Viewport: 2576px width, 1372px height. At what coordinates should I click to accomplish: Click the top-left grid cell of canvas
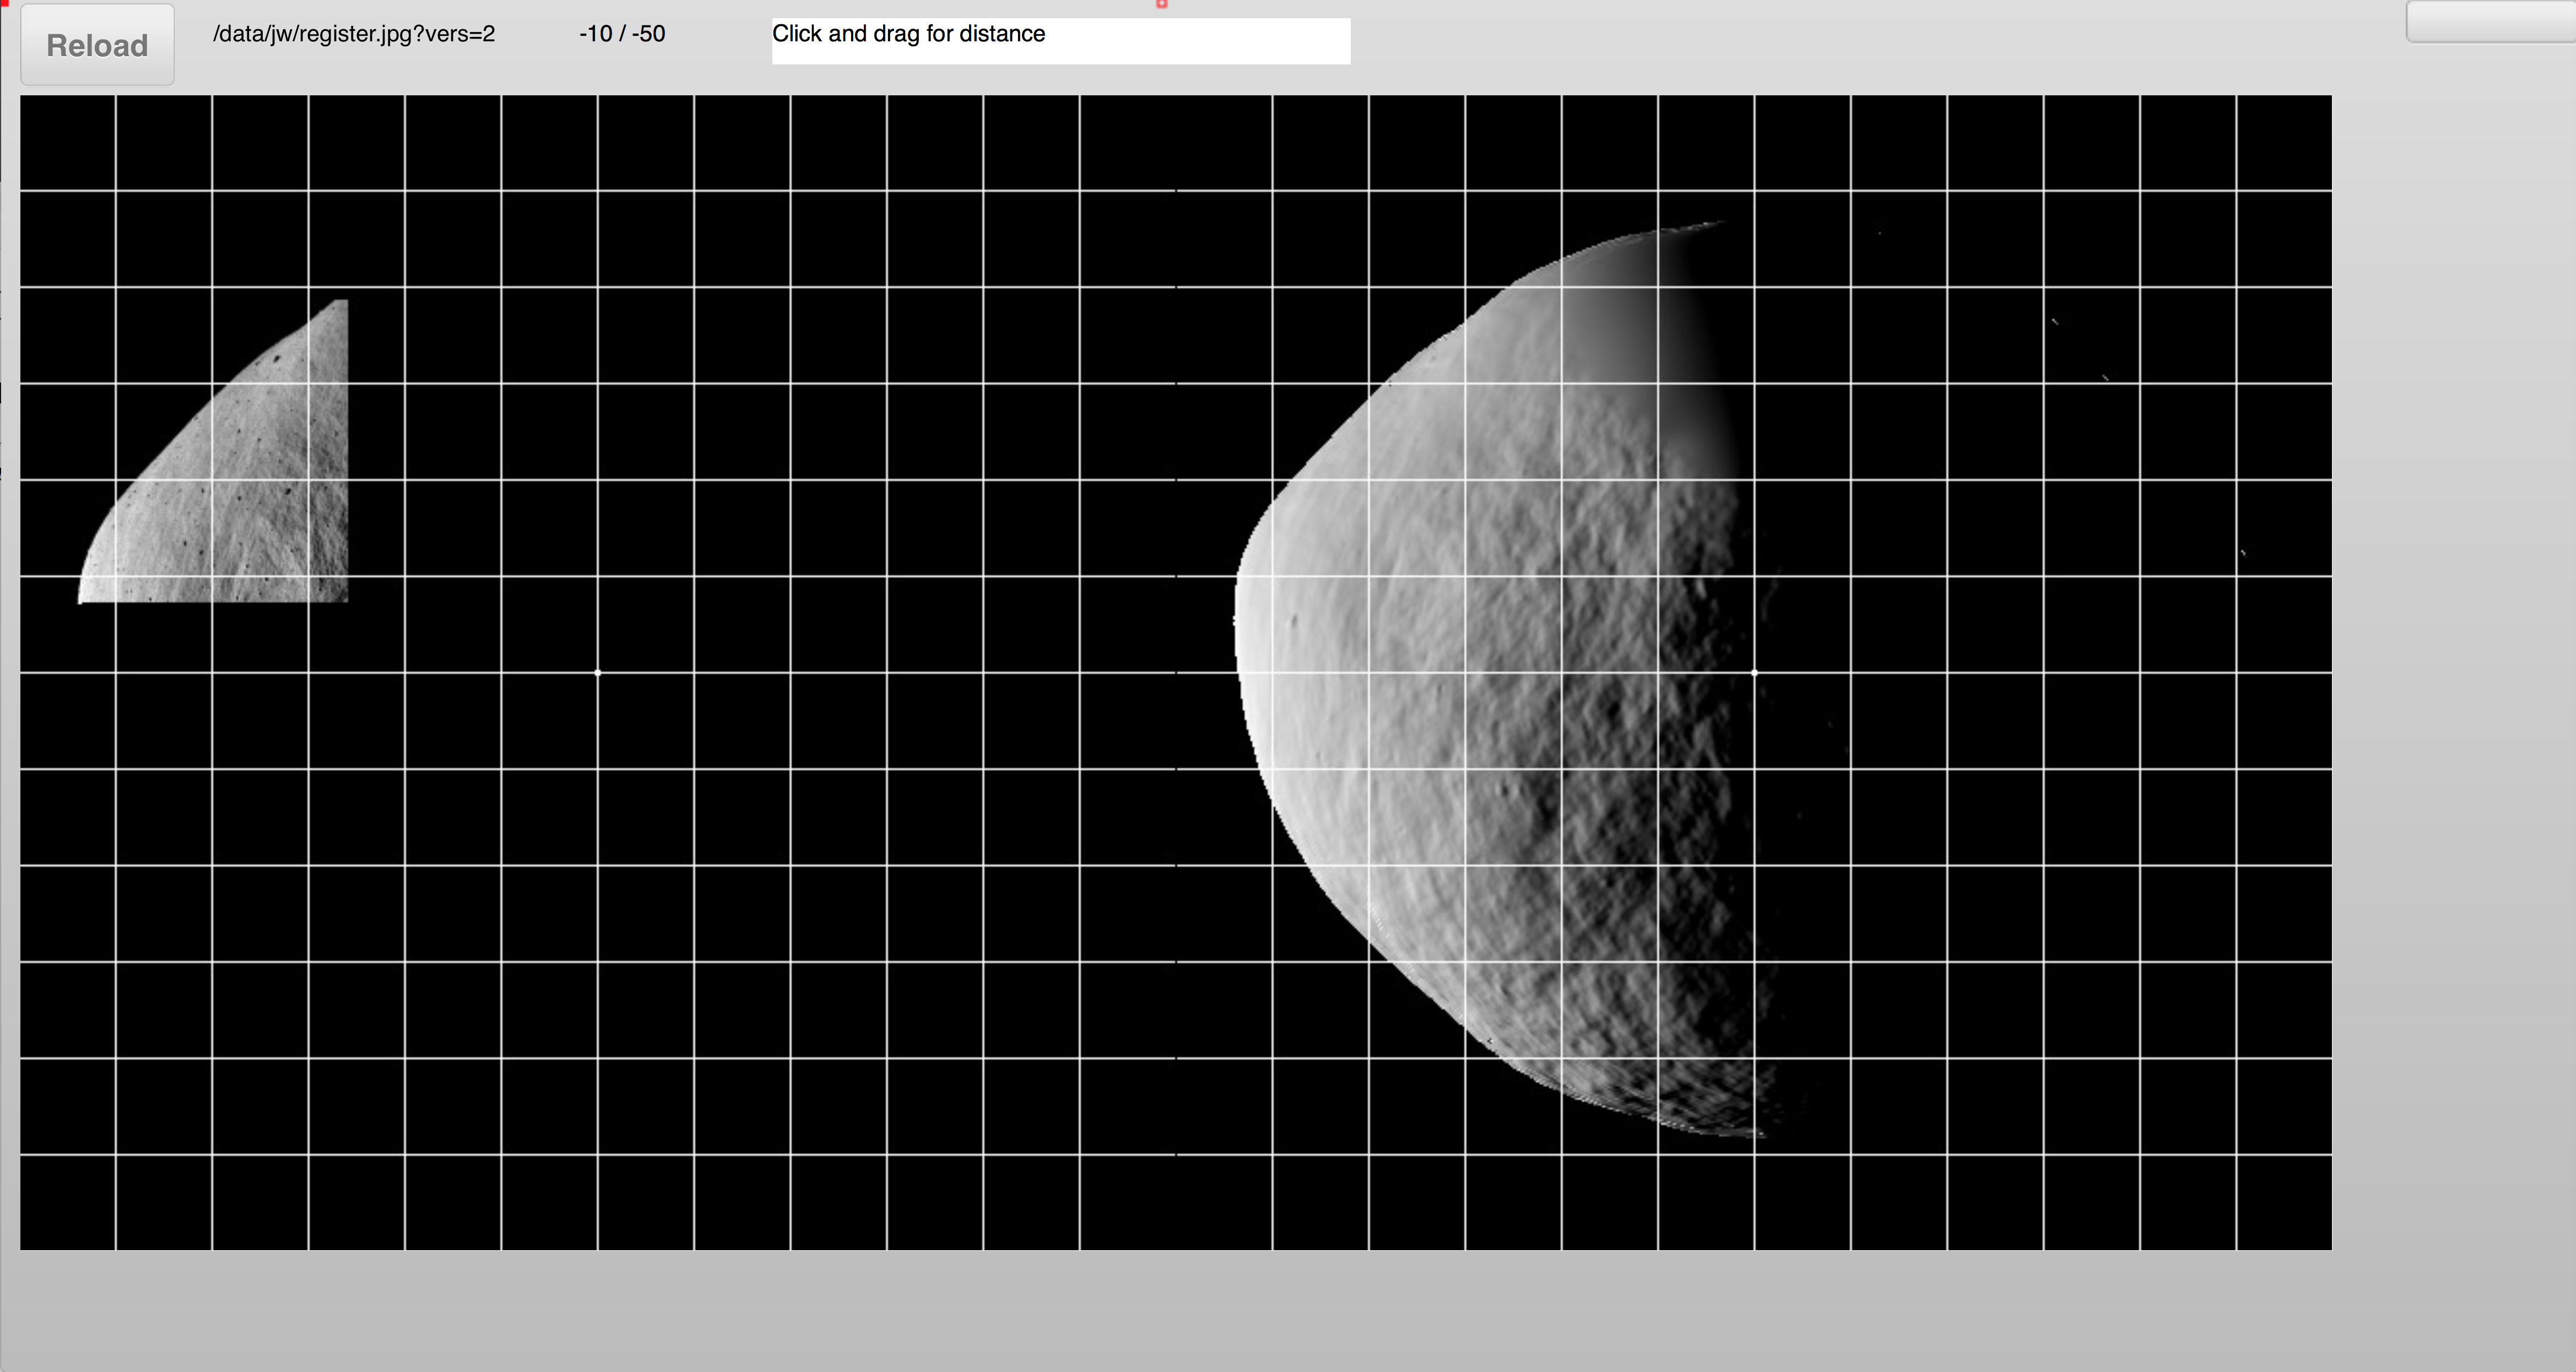pos(67,142)
